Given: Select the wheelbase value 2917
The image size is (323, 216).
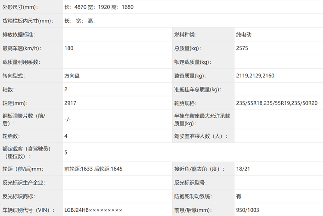Looking at the screenshot, I should coord(71,103).
